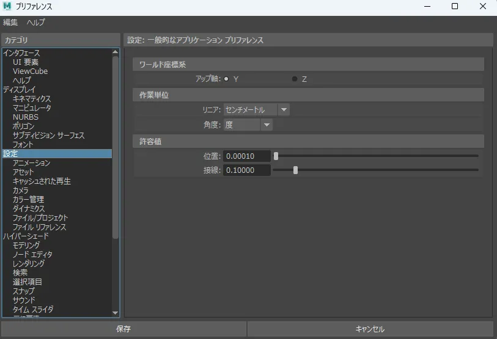Click the category list scroll up arrow

click(116, 53)
